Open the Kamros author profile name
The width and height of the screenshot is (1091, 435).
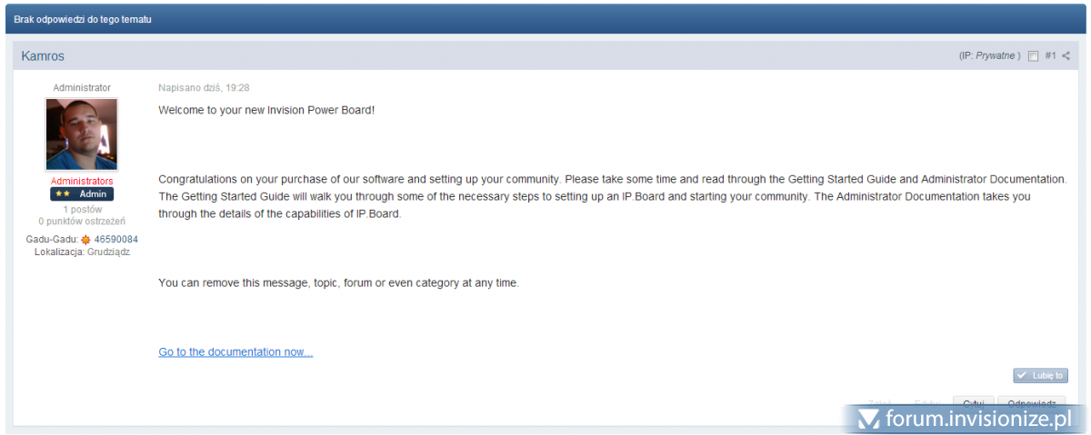(x=43, y=56)
